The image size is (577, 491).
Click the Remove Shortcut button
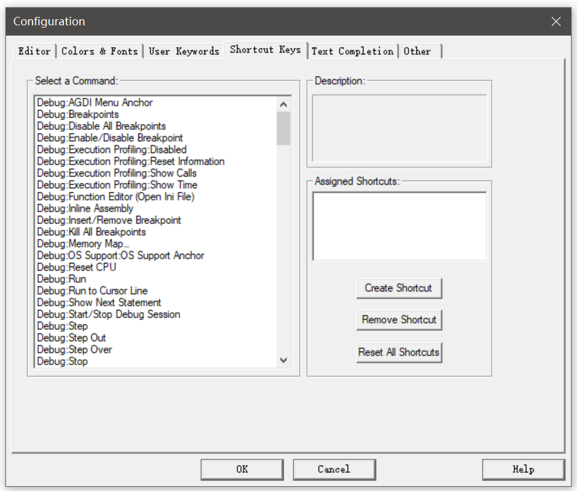click(x=399, y=320)
